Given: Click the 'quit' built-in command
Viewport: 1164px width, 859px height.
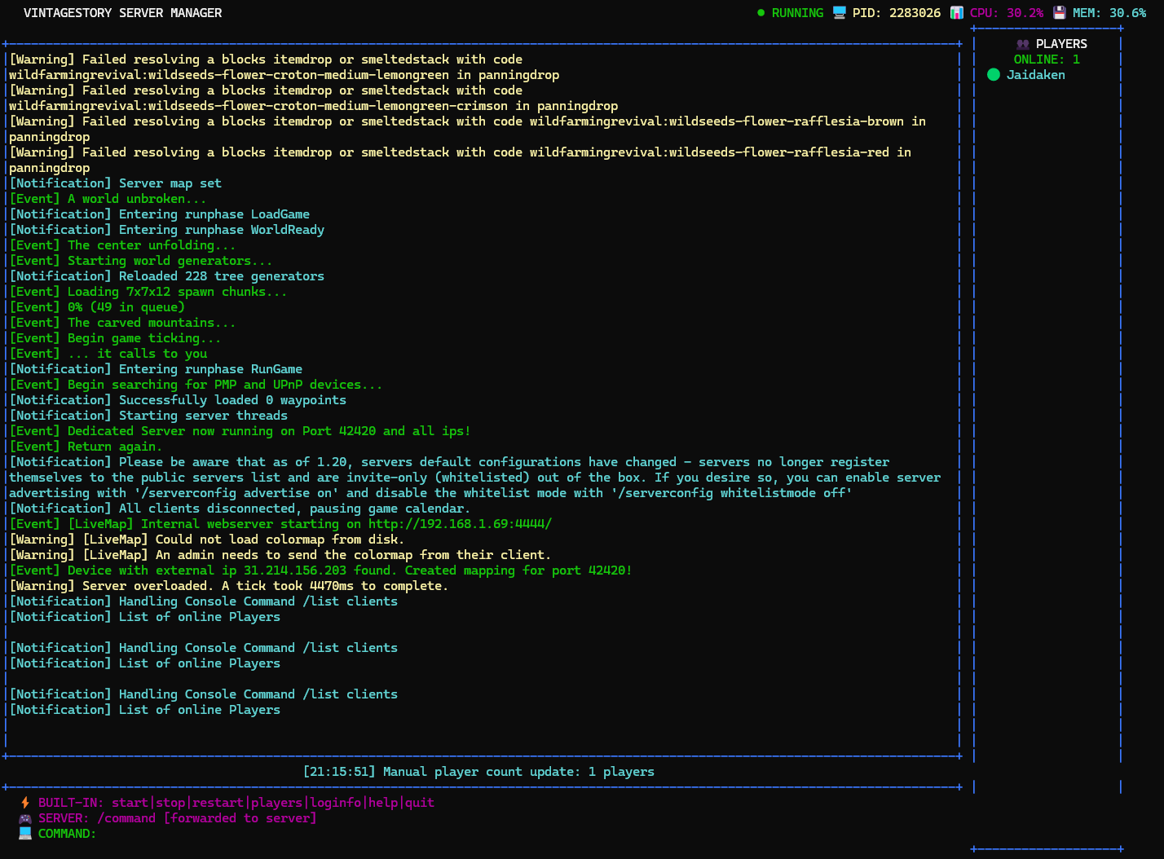Looking at the screenshot, I should [x=420, y=803].
